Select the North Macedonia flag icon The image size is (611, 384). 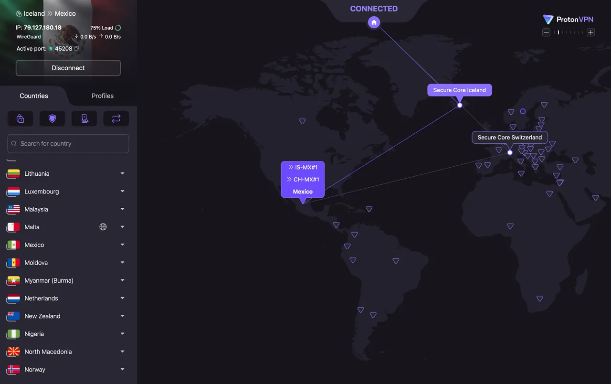pyautogui.click(x=13, y=352)
